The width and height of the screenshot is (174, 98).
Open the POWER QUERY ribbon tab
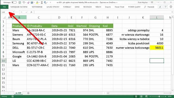(x=134, y=7)
